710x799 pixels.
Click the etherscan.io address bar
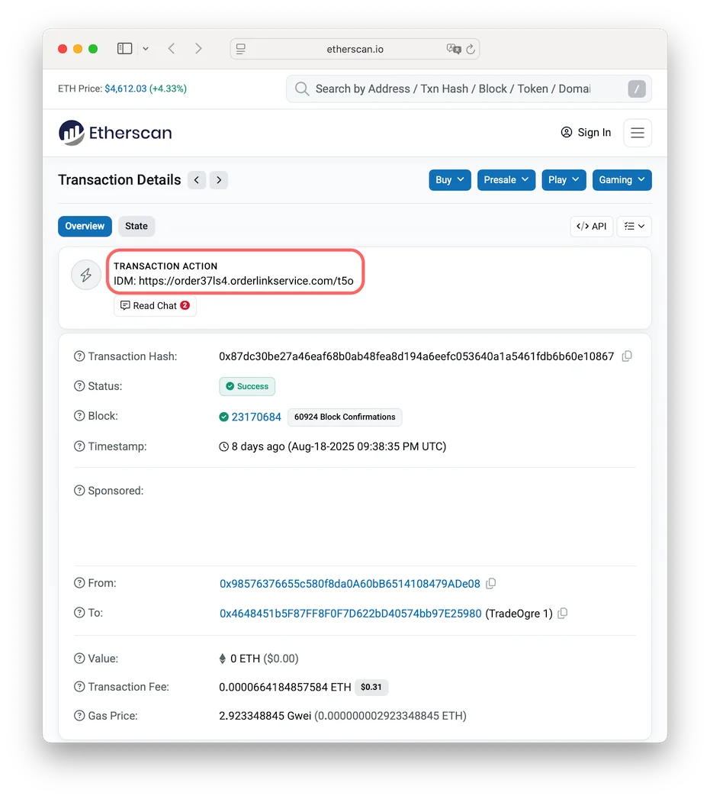pos(355,49)
